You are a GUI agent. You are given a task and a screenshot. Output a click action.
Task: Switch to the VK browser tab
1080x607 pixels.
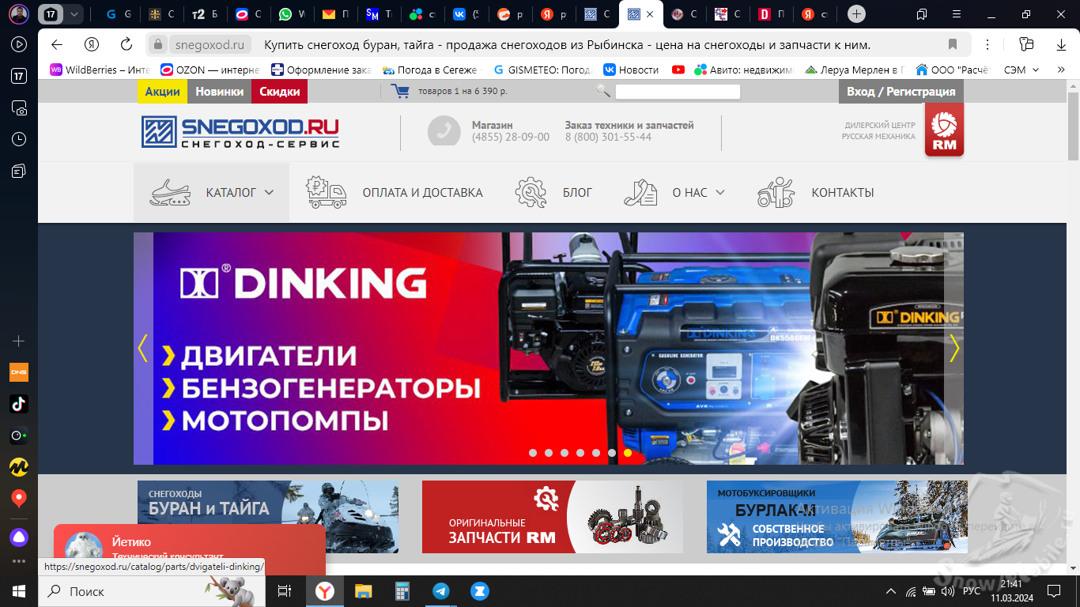coord(466,14)
